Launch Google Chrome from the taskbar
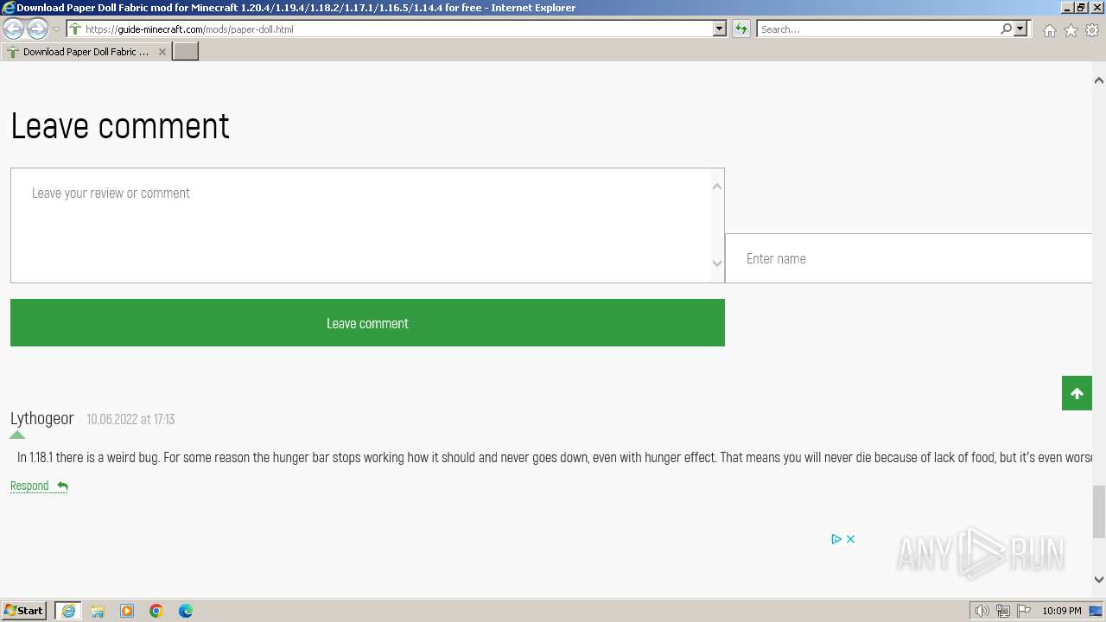Image resolution: width=1106 pixels, height=622 pixels. click(x=156, y=611)
